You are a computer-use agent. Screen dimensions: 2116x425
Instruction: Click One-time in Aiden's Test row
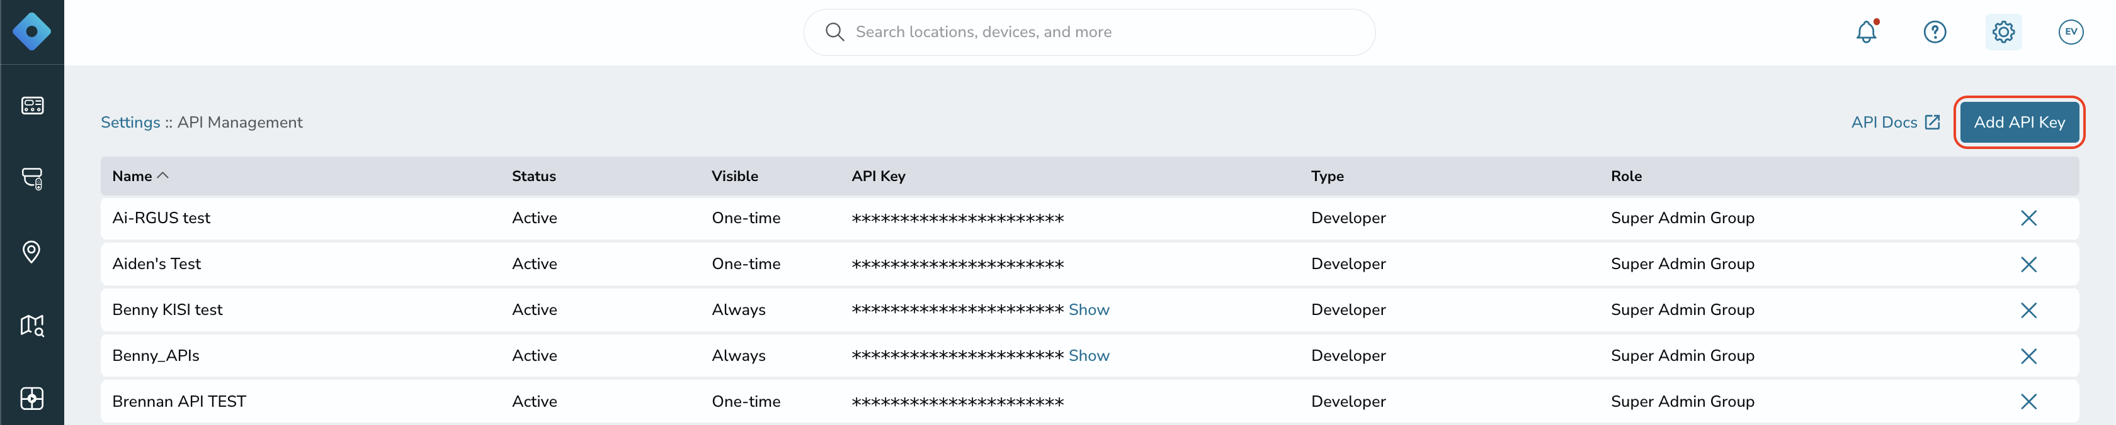[746, 264]
